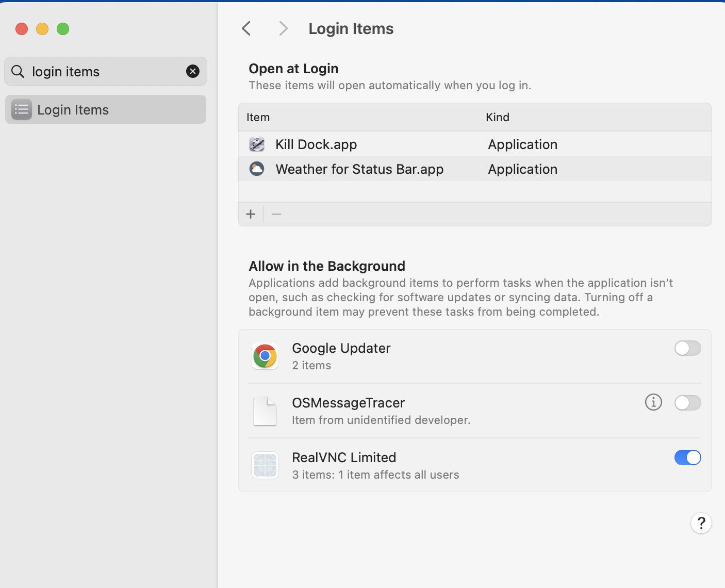Click the Google Chrome updater icon
The image size is (725, 588).
coord(265,356)
